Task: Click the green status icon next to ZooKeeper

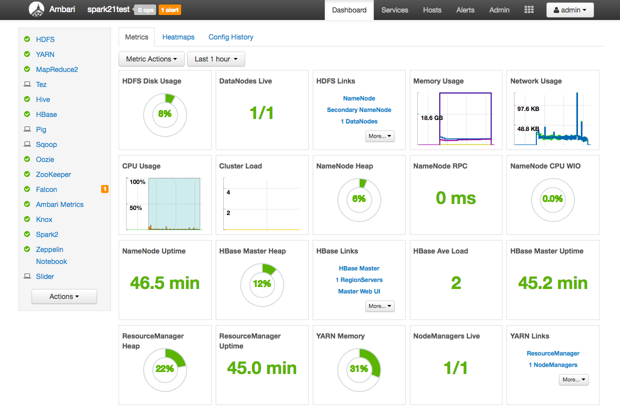Action: click(27, 174)
